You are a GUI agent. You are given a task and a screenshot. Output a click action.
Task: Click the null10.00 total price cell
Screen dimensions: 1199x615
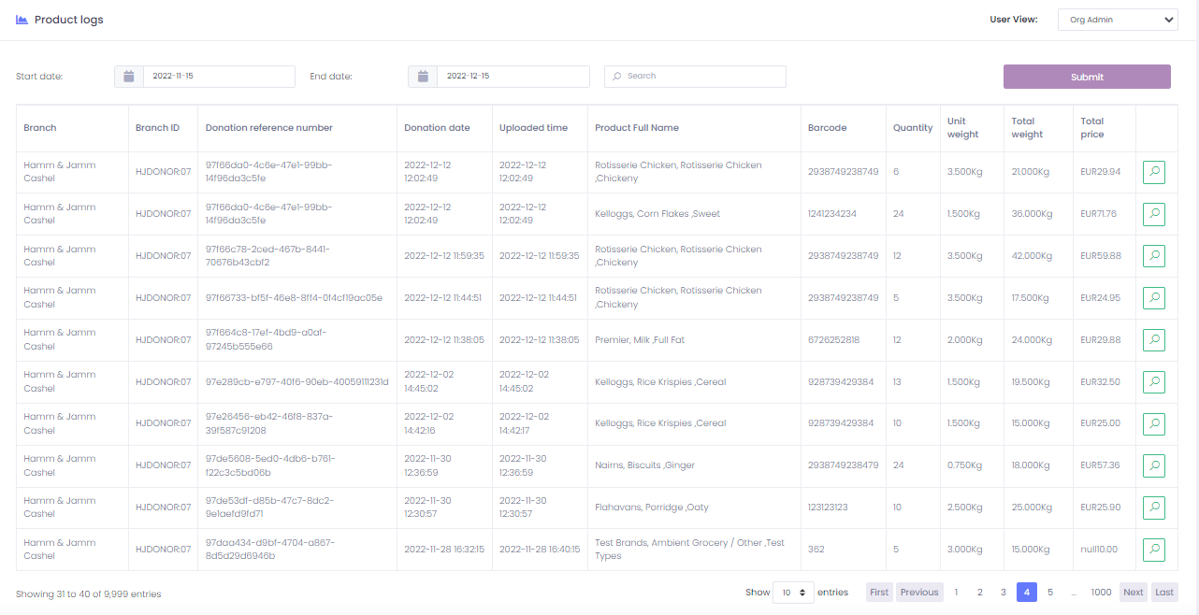(1099, 550)
